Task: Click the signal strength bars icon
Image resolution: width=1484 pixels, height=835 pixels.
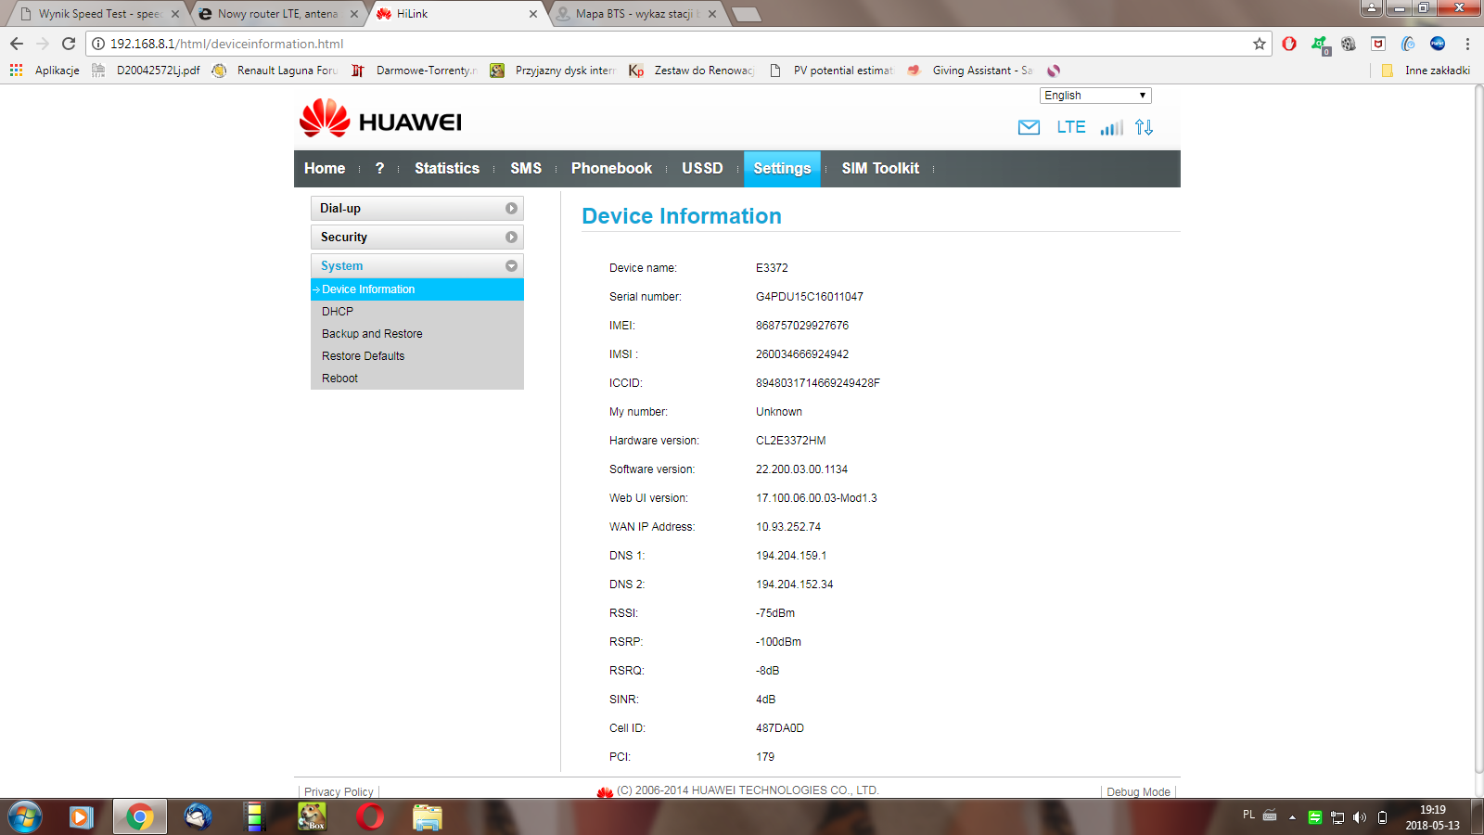Action: [1111, 127]
